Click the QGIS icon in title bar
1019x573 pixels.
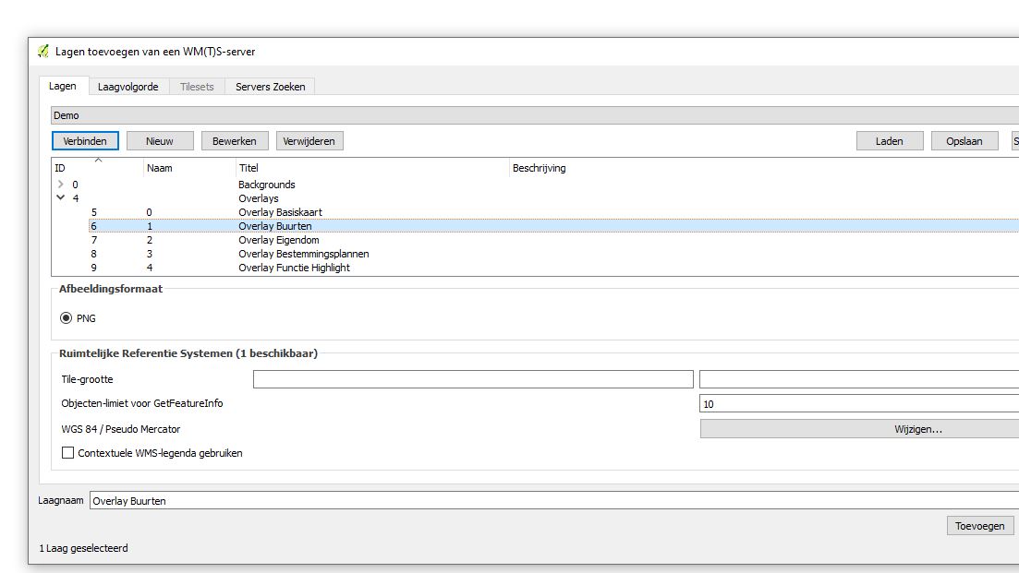43,52
